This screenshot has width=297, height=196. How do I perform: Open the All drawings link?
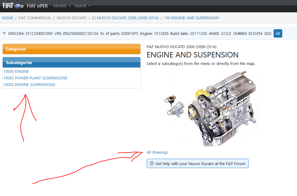(x=157, y=152)
